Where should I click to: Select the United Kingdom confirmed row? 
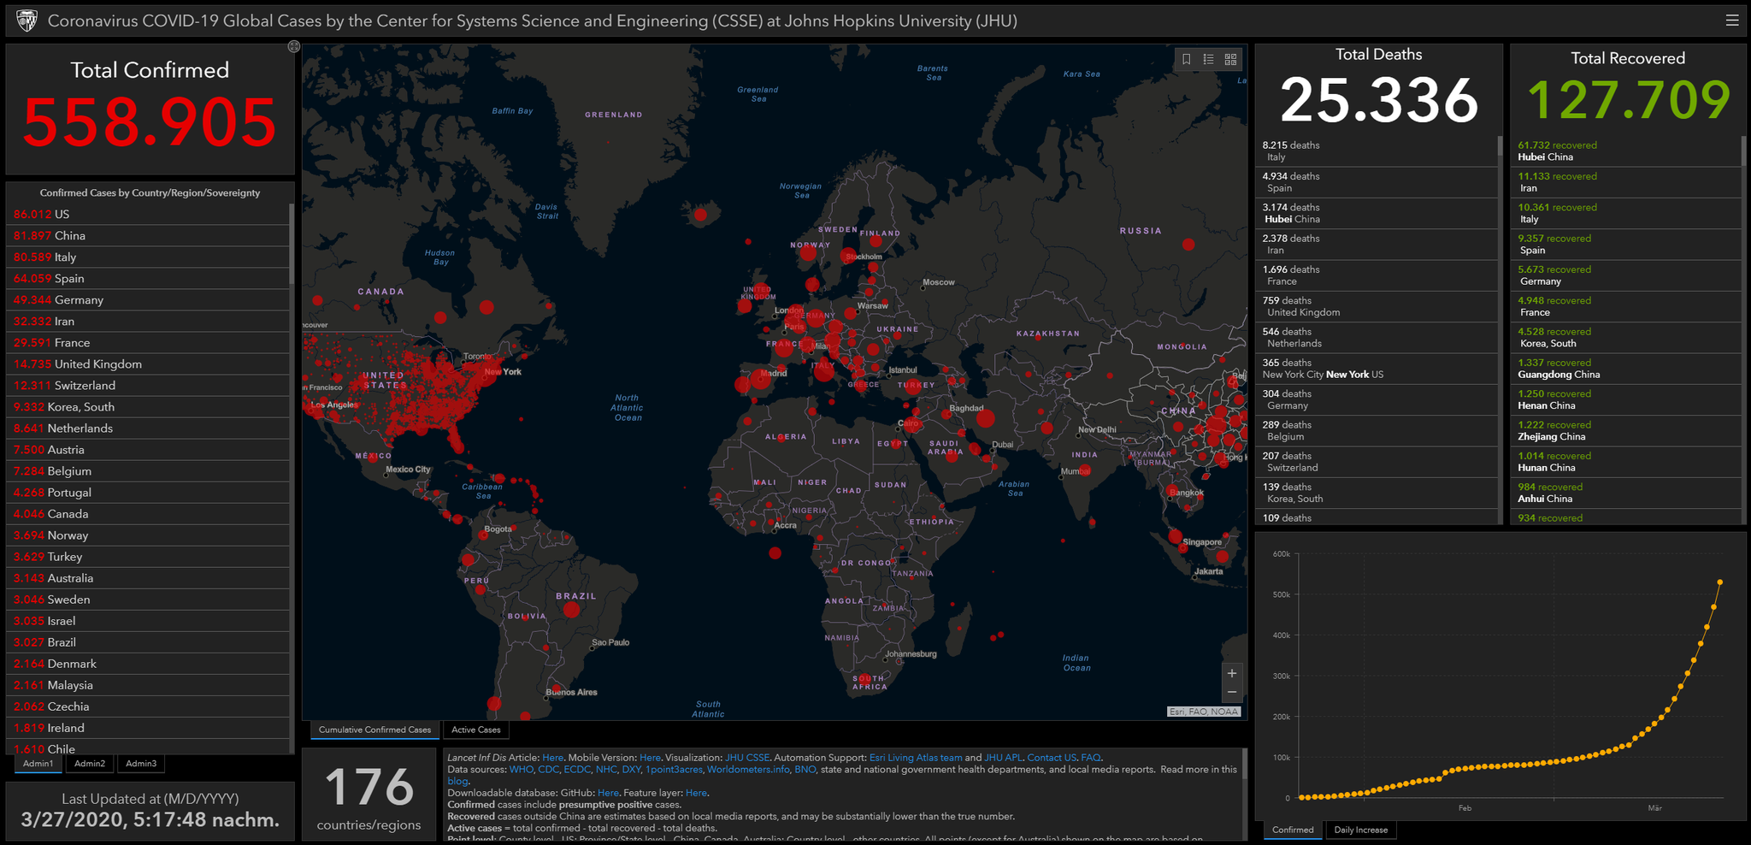tap(149, 363)
